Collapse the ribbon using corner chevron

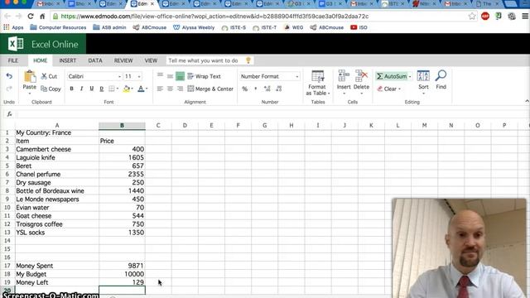[x=527, y=101]
